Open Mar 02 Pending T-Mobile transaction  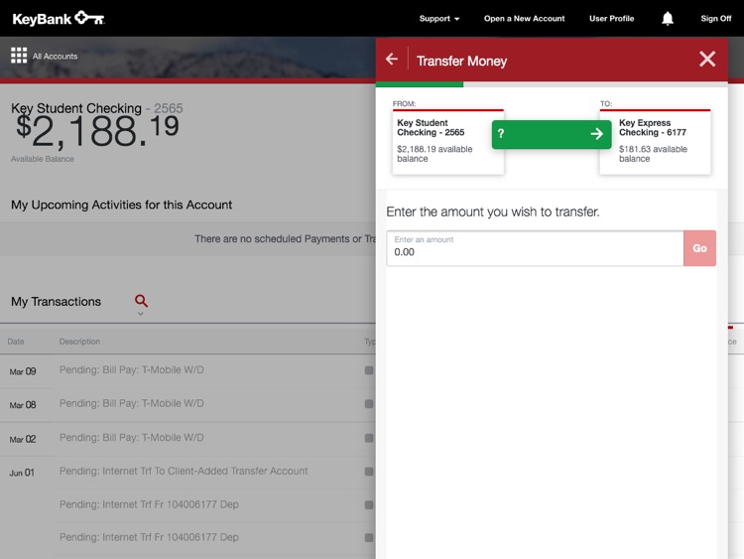pyautogui.click(x=131, y=438)
